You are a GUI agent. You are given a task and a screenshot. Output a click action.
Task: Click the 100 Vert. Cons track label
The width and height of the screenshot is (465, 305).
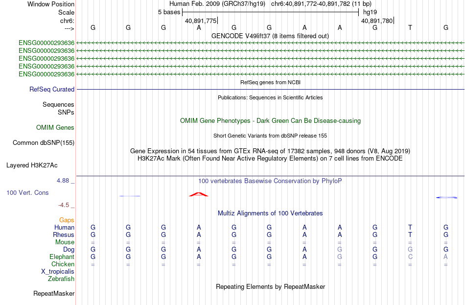[27, 193]
